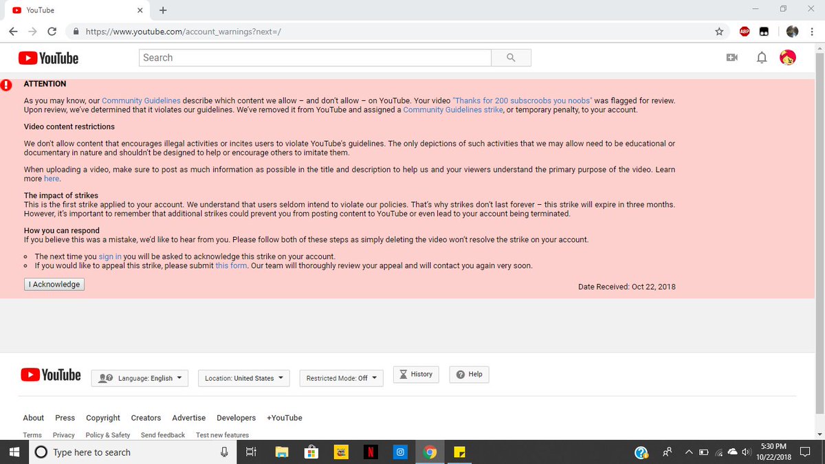This screenshot has width=825, height=464.
Task: Open the Chrome profile avatar
Action: pos(792,31)
